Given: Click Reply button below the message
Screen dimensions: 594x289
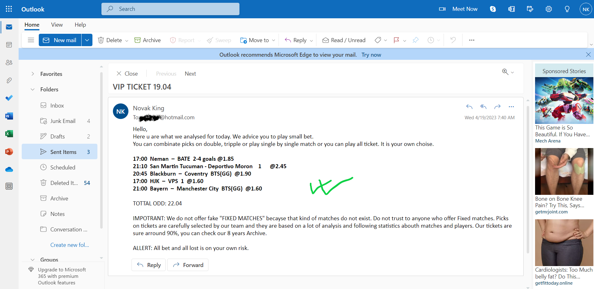Looking at the screenshot, I should tap(149, 265).
